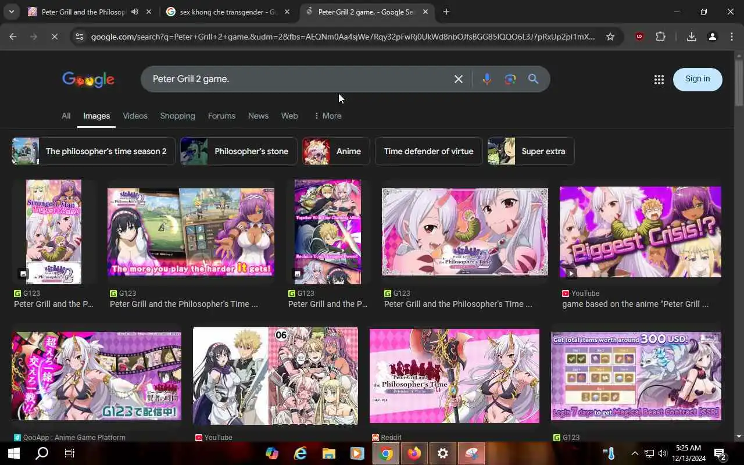This screenshot has height=465, width=744.
Task: Open Internet Explorer from the taskbar
Action: pos(301,453)
